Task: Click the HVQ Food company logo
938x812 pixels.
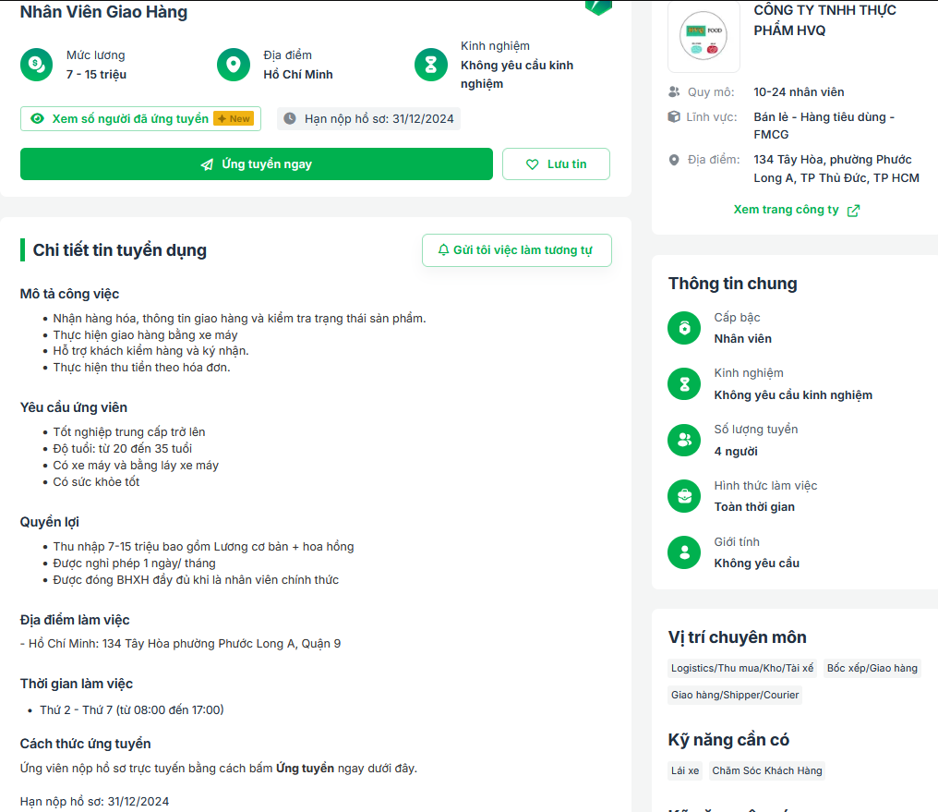Action: pos(703,37)
